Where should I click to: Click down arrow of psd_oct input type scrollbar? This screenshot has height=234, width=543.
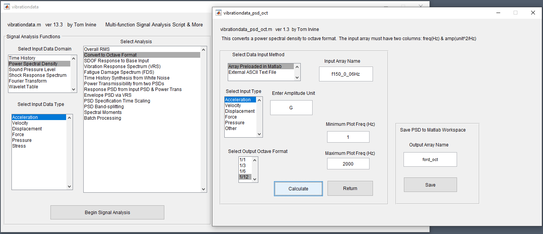pos(259,134)
